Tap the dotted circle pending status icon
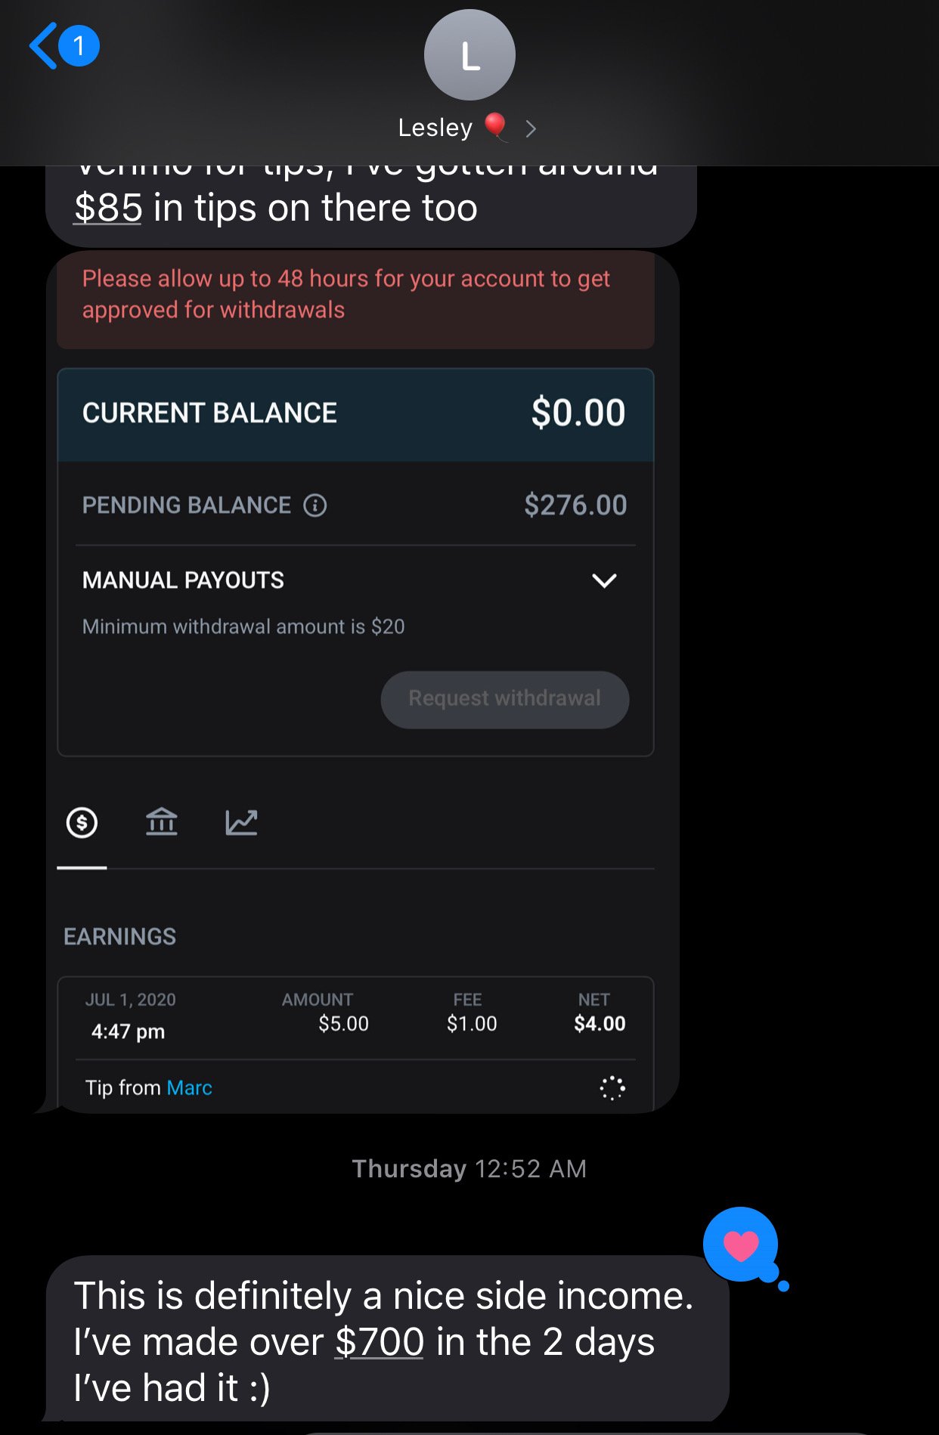This screenshot has width=939, height=1435. pos(612,1088)
